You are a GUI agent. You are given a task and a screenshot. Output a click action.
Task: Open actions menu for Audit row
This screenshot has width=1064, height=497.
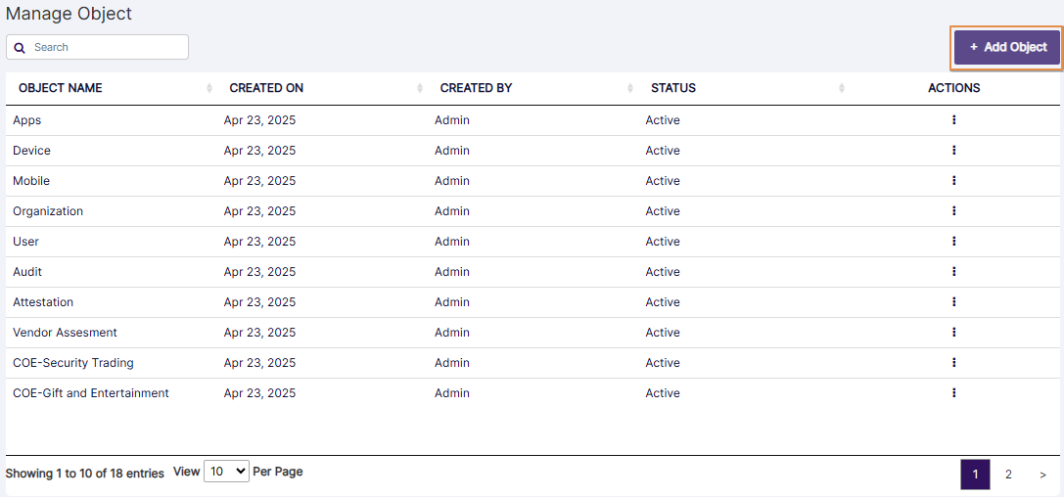953,272
